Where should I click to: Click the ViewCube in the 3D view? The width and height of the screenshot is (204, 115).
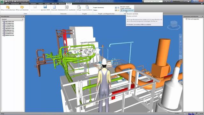point(174,24)
